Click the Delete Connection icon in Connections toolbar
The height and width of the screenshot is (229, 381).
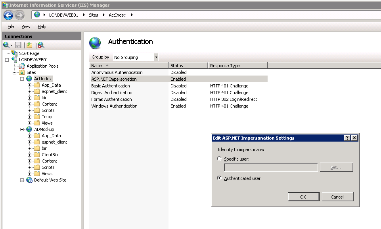41,45
